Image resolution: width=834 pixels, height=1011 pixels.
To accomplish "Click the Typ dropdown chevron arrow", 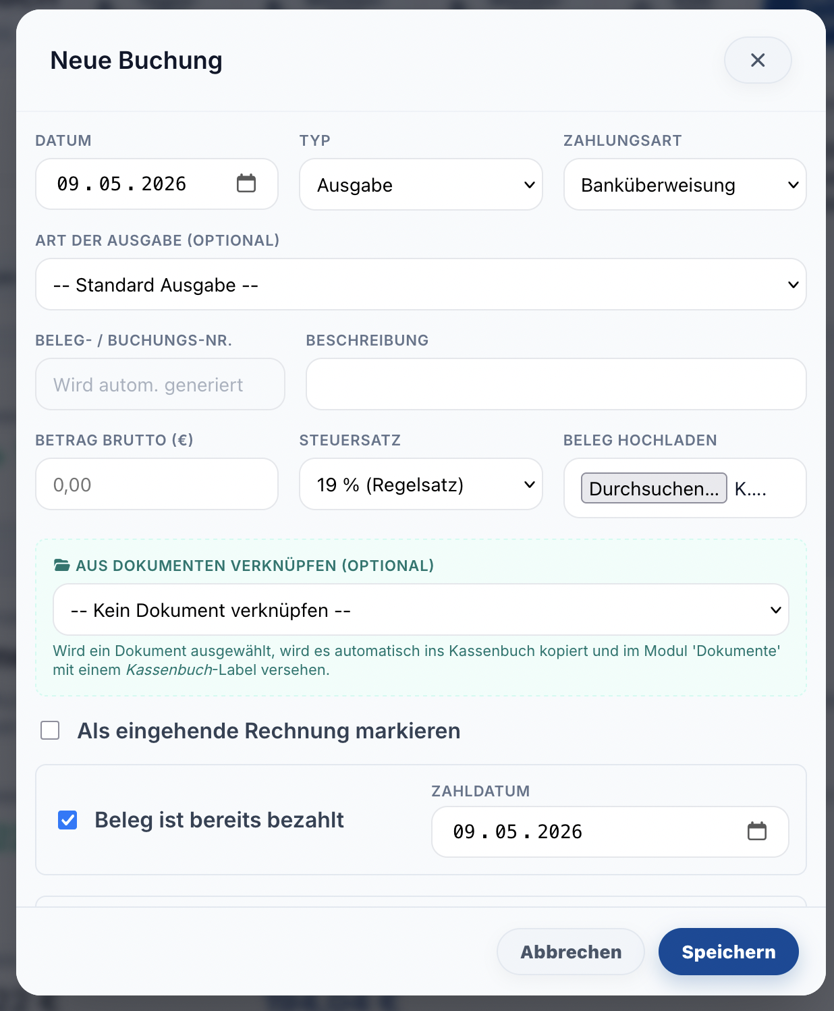I will coord(529,185).
